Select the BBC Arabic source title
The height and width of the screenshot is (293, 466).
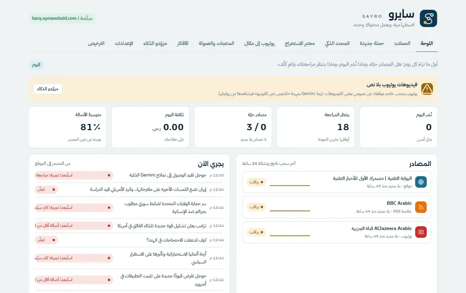tap(399, 203)
